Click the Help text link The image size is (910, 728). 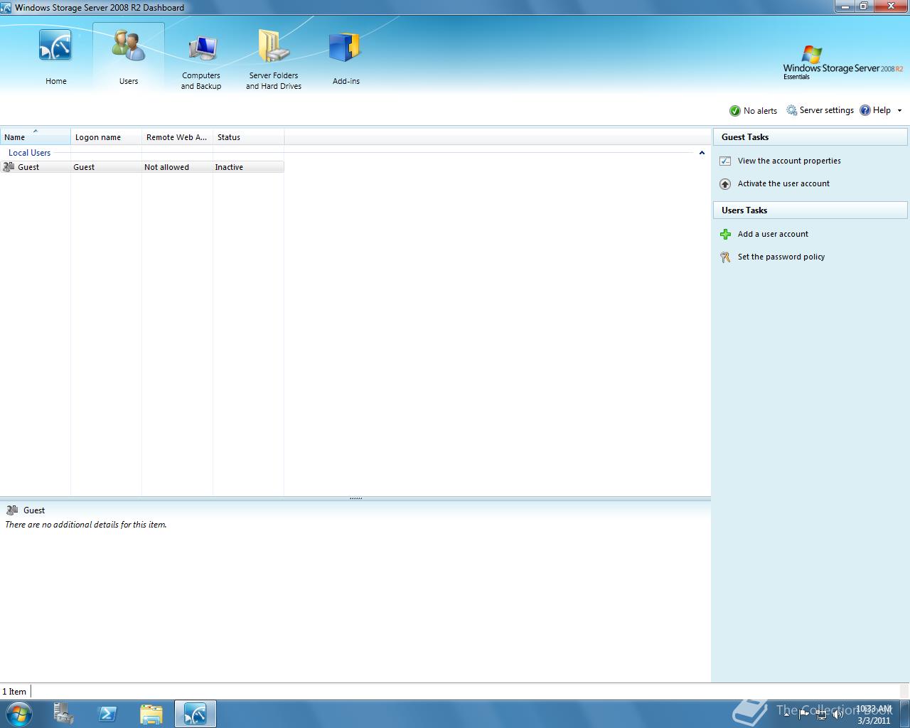tap(882, 110)
